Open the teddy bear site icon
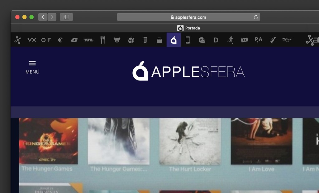Screen dimensions: 319x193 click(117, 40)
